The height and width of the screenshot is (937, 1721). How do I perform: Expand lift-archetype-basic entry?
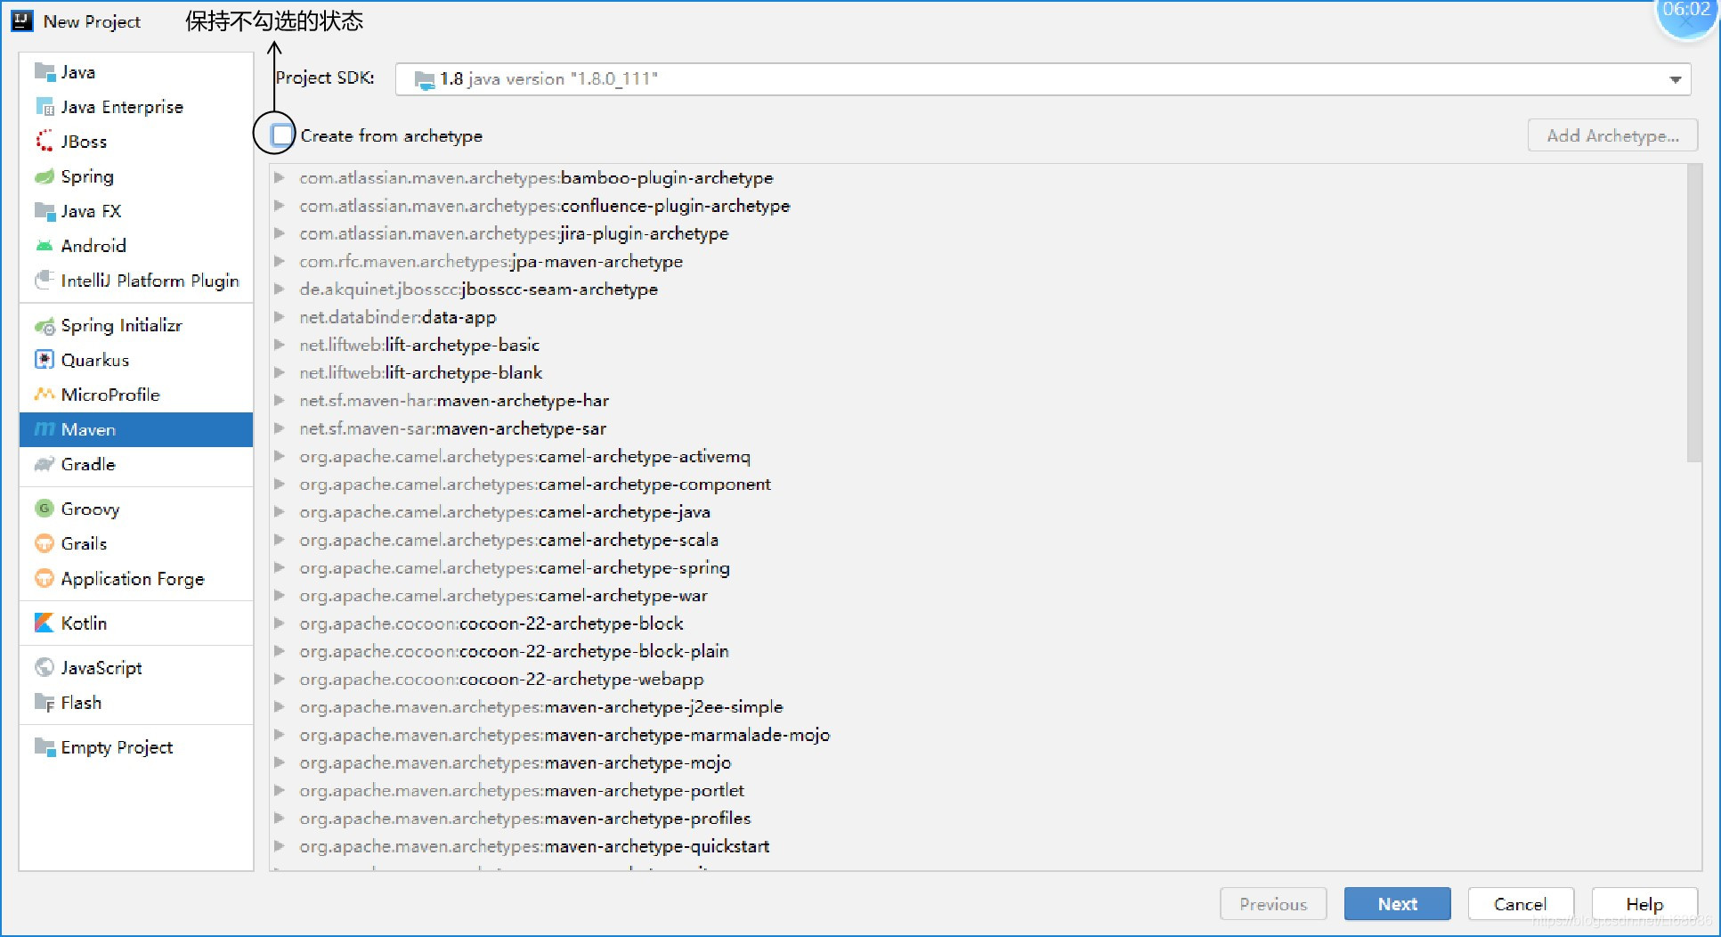[x=280, y=345]
